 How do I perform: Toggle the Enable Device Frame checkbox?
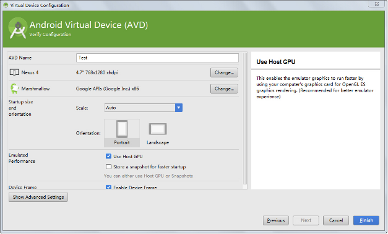108,187
